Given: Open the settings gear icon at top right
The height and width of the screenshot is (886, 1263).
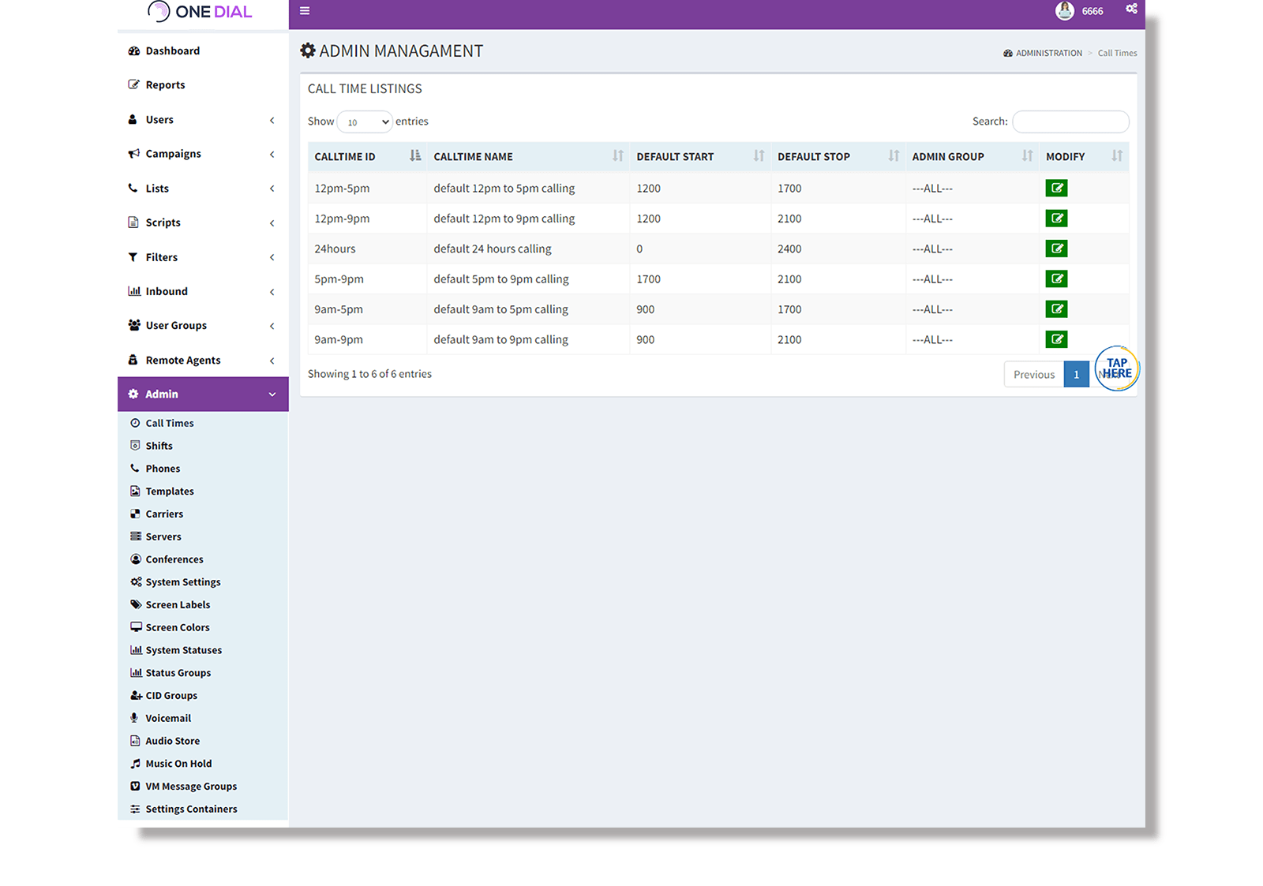Looking at the screenshot, I should 1131,9.
